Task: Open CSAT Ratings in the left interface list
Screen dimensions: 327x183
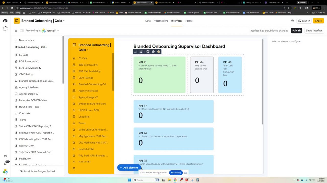Action: pos(26,74)
